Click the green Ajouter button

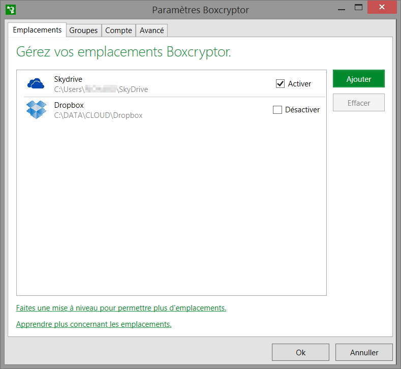point(358,79)
